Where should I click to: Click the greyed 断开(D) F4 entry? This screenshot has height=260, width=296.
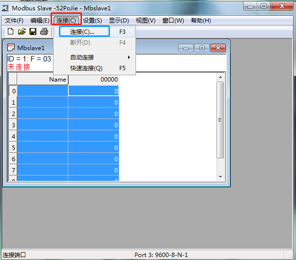(x=95, y=43)
